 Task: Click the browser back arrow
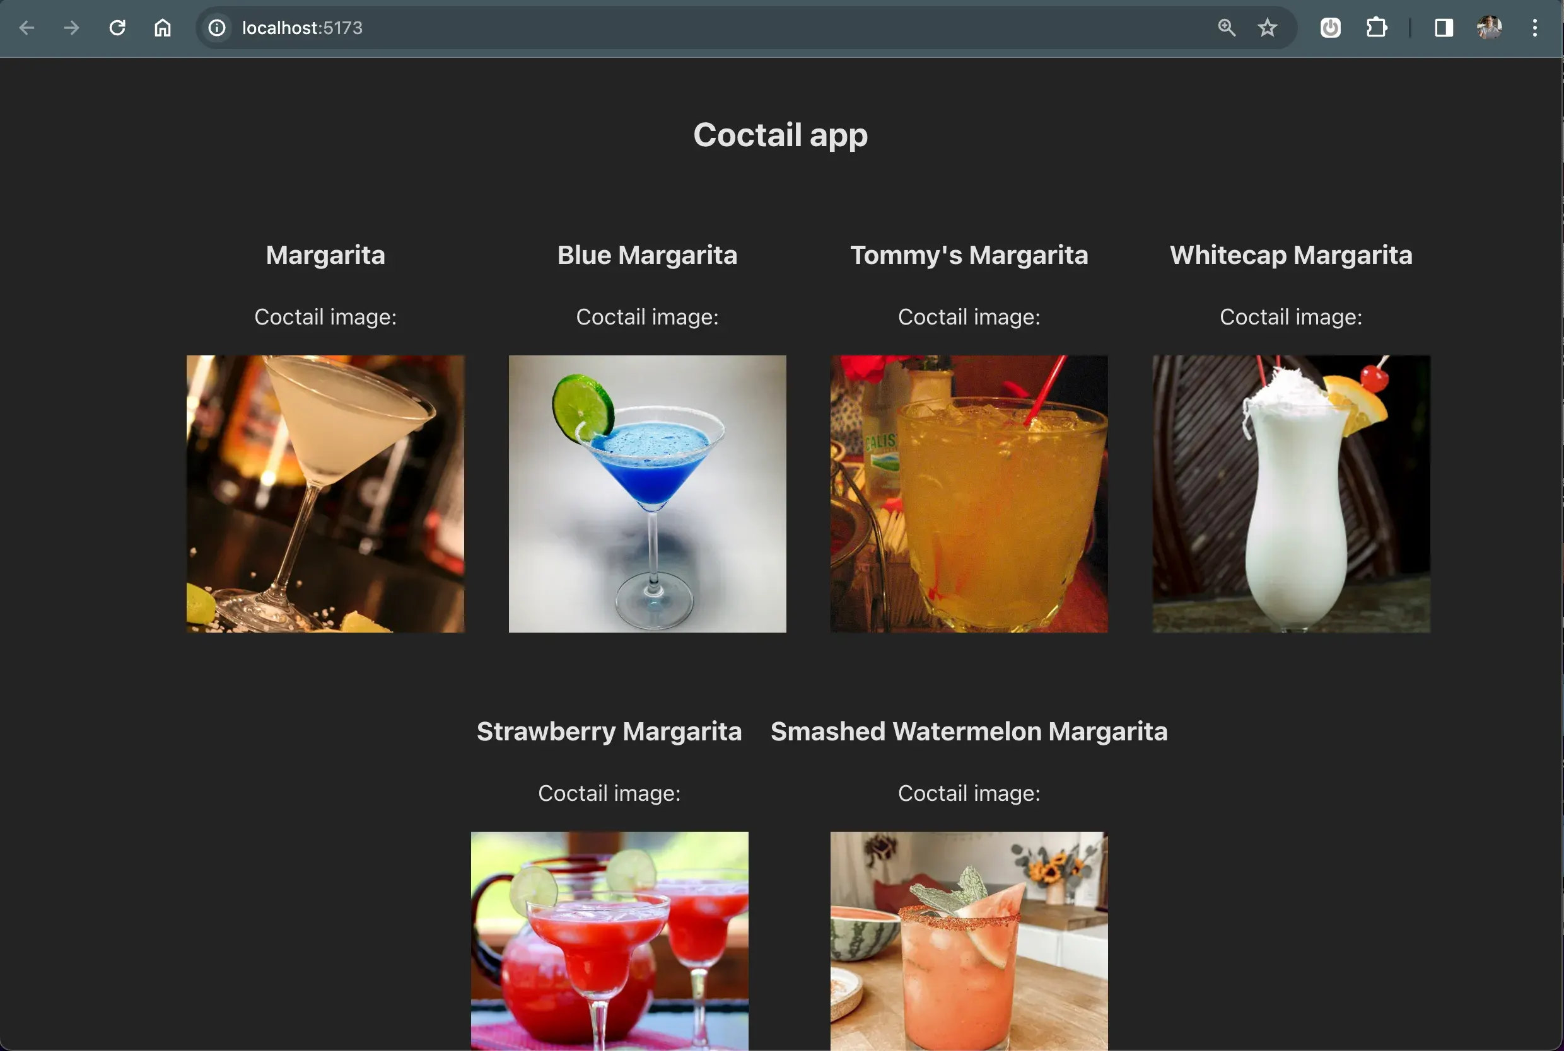point(27,28)
